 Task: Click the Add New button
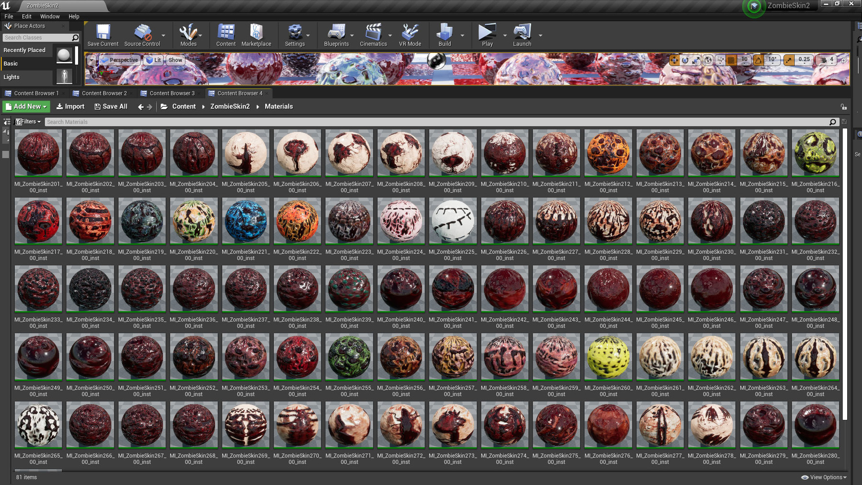(x=26, y=107)
